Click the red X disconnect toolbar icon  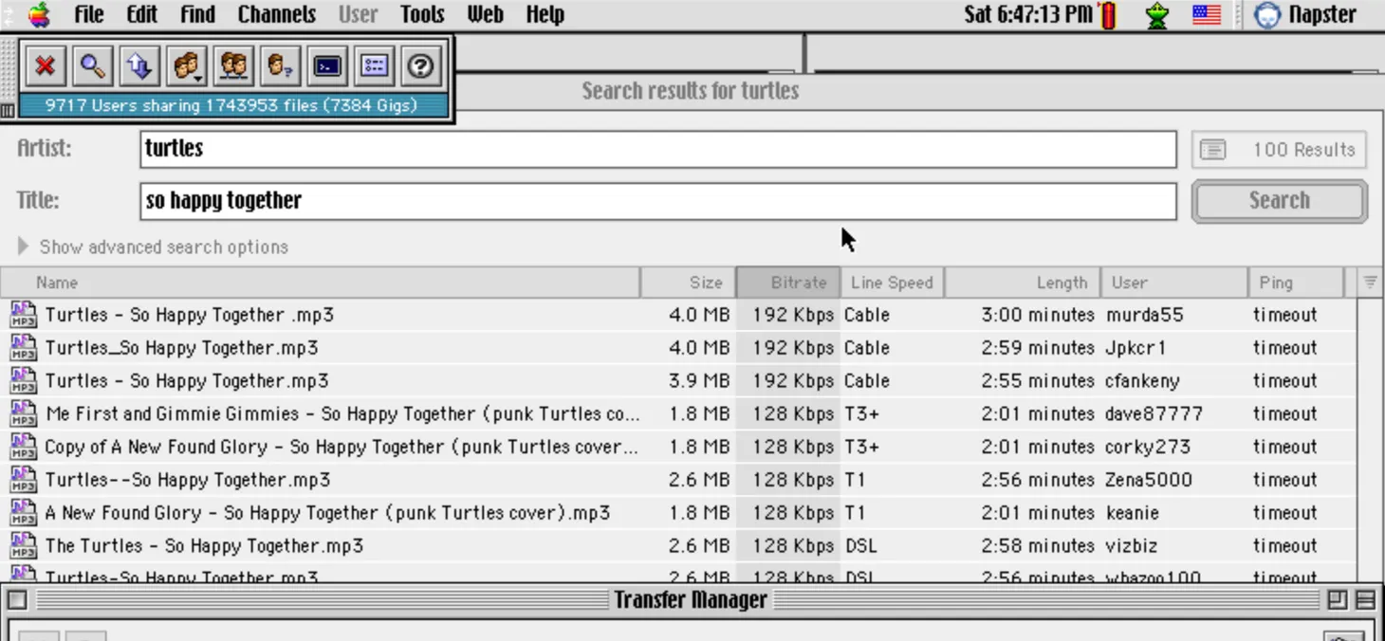pyautogui.click(x=45, y=65)
